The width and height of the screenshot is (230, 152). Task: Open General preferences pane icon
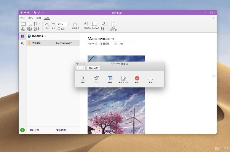(x=83, y=79)
